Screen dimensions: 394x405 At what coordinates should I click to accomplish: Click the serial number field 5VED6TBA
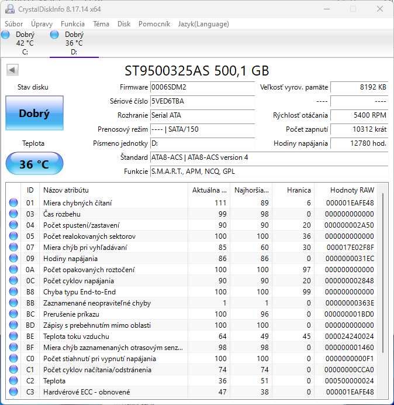coord(202,101)
